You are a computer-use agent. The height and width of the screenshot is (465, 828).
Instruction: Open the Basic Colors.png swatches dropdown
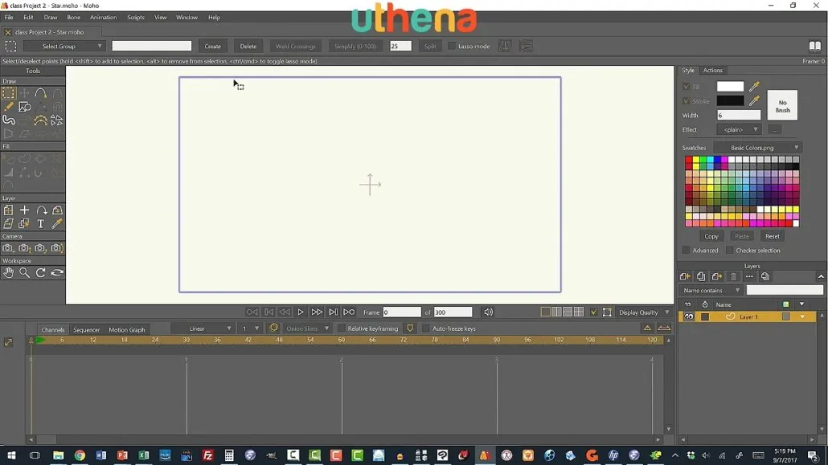click(x=758, y=148)
